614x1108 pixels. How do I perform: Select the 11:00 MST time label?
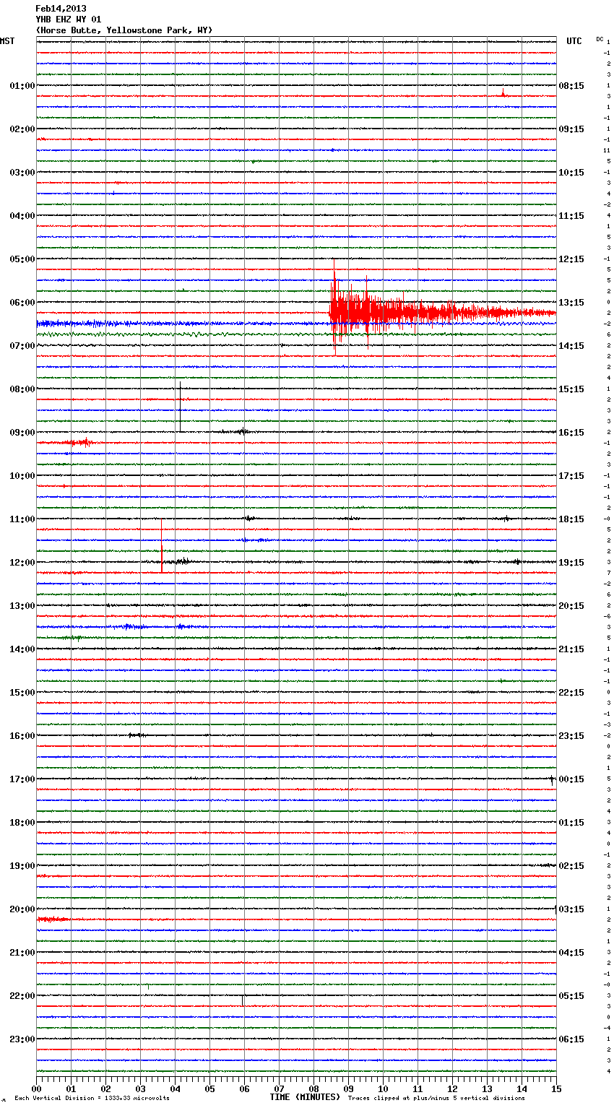[22, 519]
